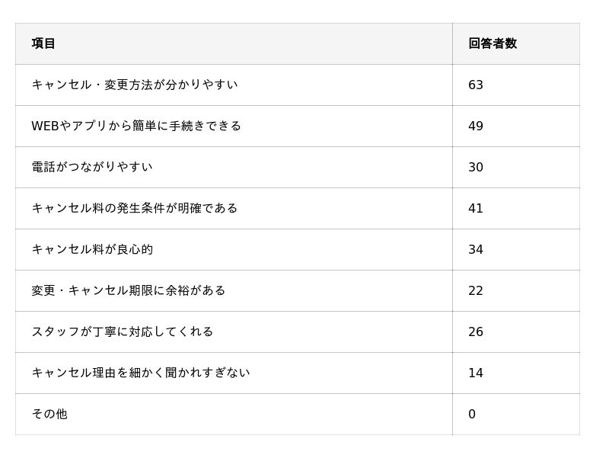Select the WEBやアプリから簡単に手続きできる cell
Viewport: 609px width, 458px height.
point(136,126)
